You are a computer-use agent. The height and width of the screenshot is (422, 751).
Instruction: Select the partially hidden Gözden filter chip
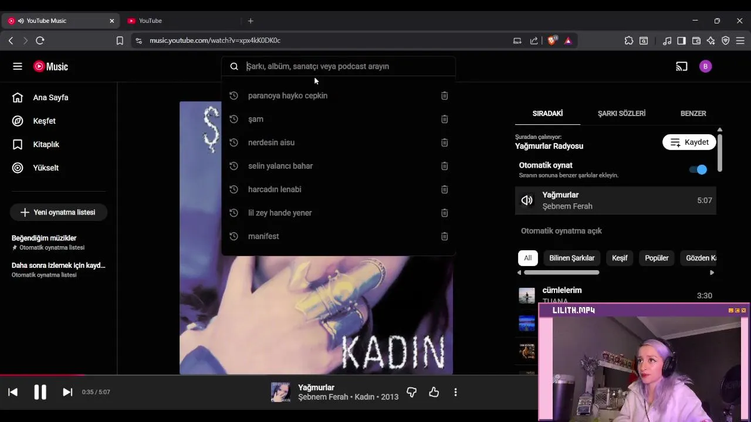click(x=699, y=258)
